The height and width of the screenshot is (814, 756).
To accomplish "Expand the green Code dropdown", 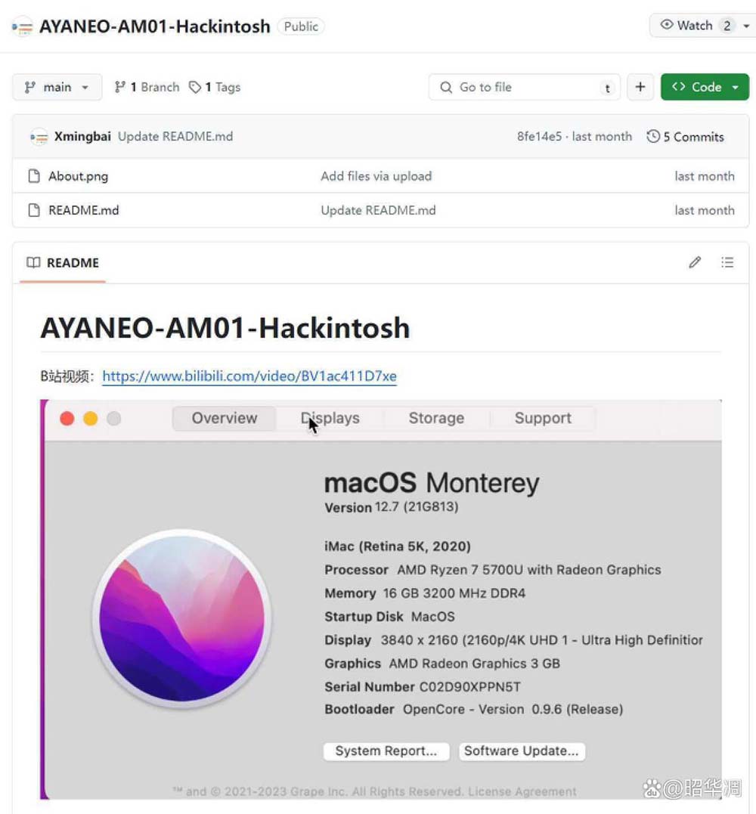I will [x=705, y=87].
